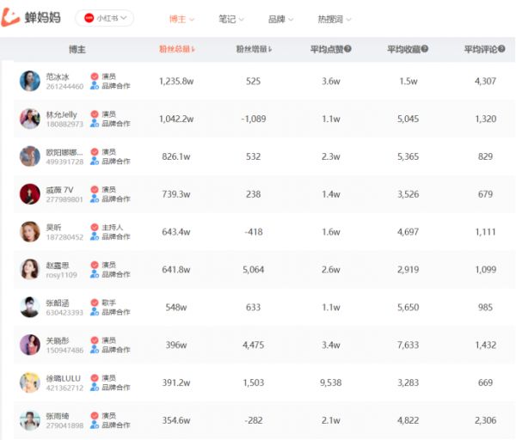Screen dimensions: 516x440
Task: Click 演员 verified badge for 关晓彤
Action: point(95,340)
